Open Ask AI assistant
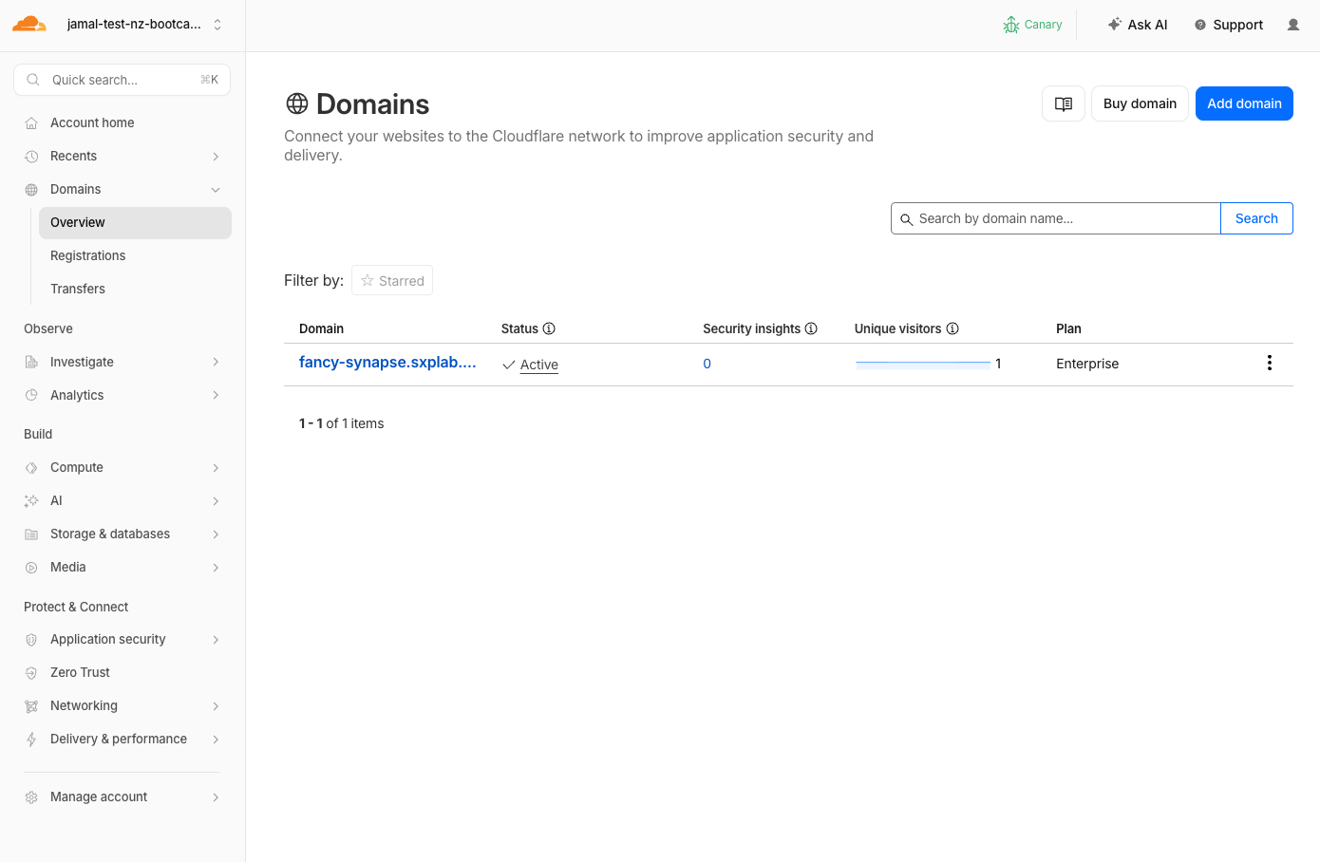Viewport: 1320px width, 862px height. coord(1138,25)
